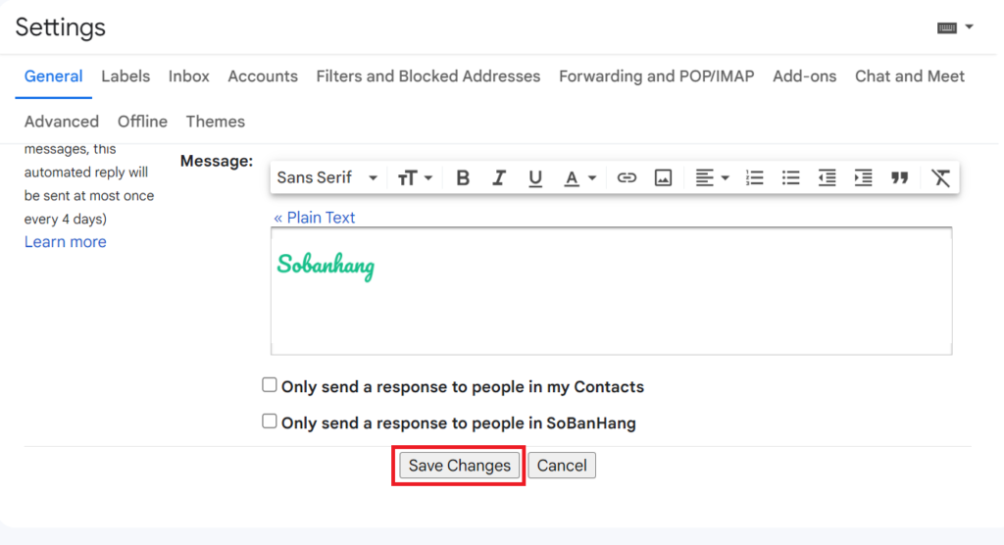1004x545 pixels.
Task: Create a numbered list in message
Action: tap(754, 178)
